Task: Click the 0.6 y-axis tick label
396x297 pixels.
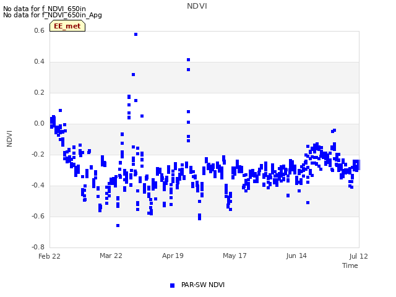Action: 39,30
